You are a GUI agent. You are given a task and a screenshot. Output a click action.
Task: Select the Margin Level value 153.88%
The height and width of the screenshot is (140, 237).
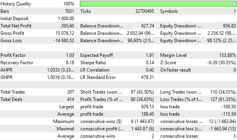[x=227, y=55]
